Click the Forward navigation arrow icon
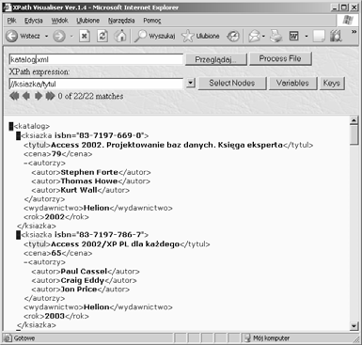 [x=59, y=36]
